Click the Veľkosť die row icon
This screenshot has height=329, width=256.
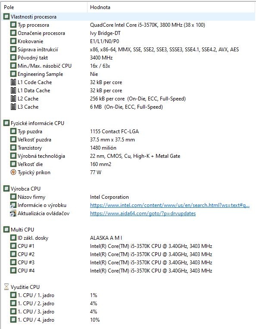[x=13, y=164]
